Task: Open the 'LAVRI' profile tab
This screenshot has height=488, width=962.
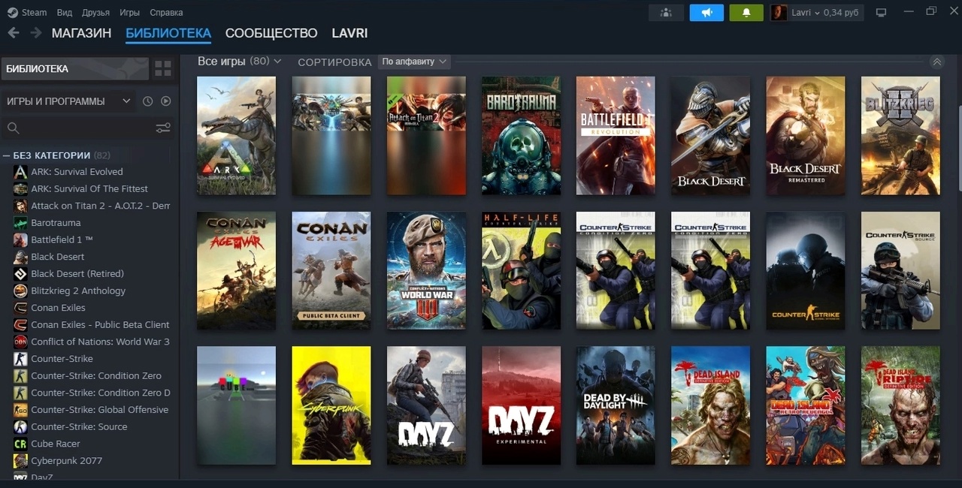Action: [x=349, y=33]
